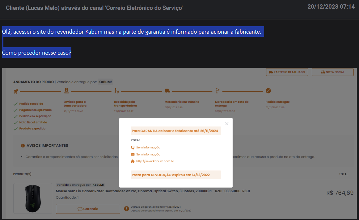Click the checkmark beside Pedido recebido

click(15, 104)
